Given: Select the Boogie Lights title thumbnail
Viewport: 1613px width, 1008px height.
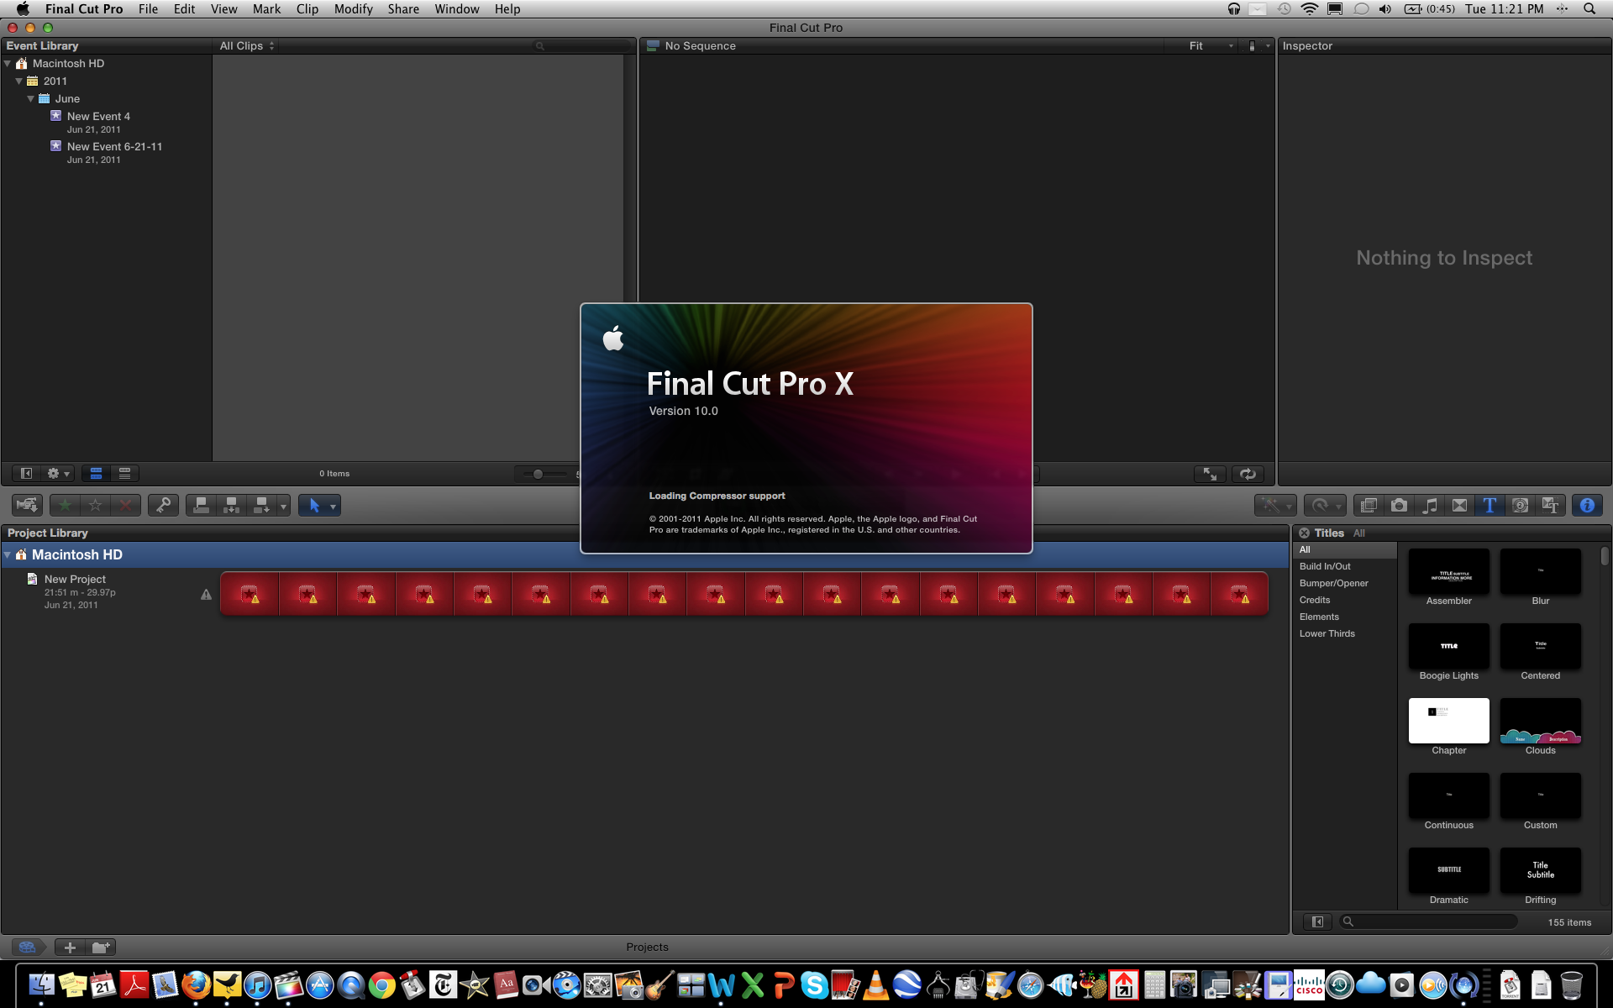Looking at the screenshot, I should pos(1448,646).
